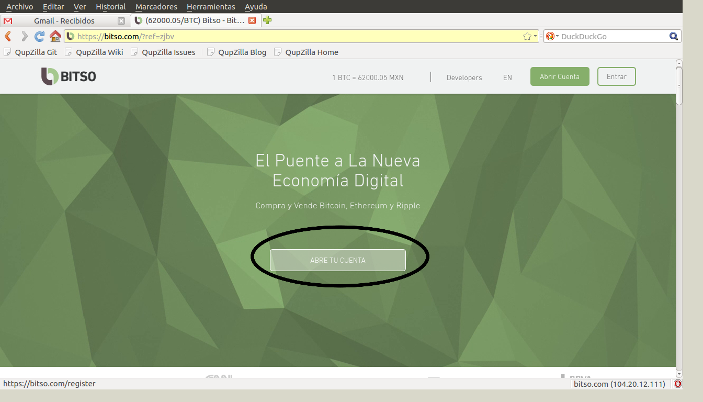
Task: Click the search magnifier icon
Action: coord(674,36)
